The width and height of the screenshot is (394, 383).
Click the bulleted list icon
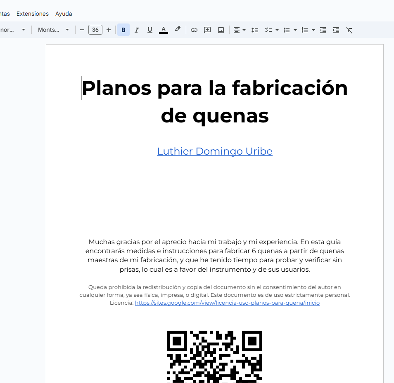click(287, 30)
